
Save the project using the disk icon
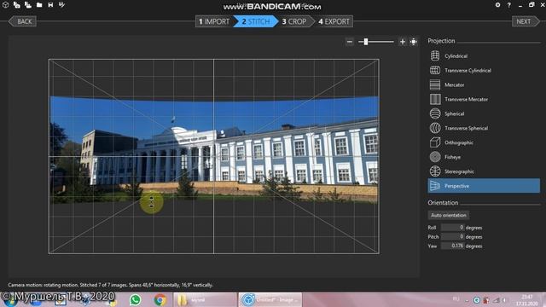[x=50, y=5]
